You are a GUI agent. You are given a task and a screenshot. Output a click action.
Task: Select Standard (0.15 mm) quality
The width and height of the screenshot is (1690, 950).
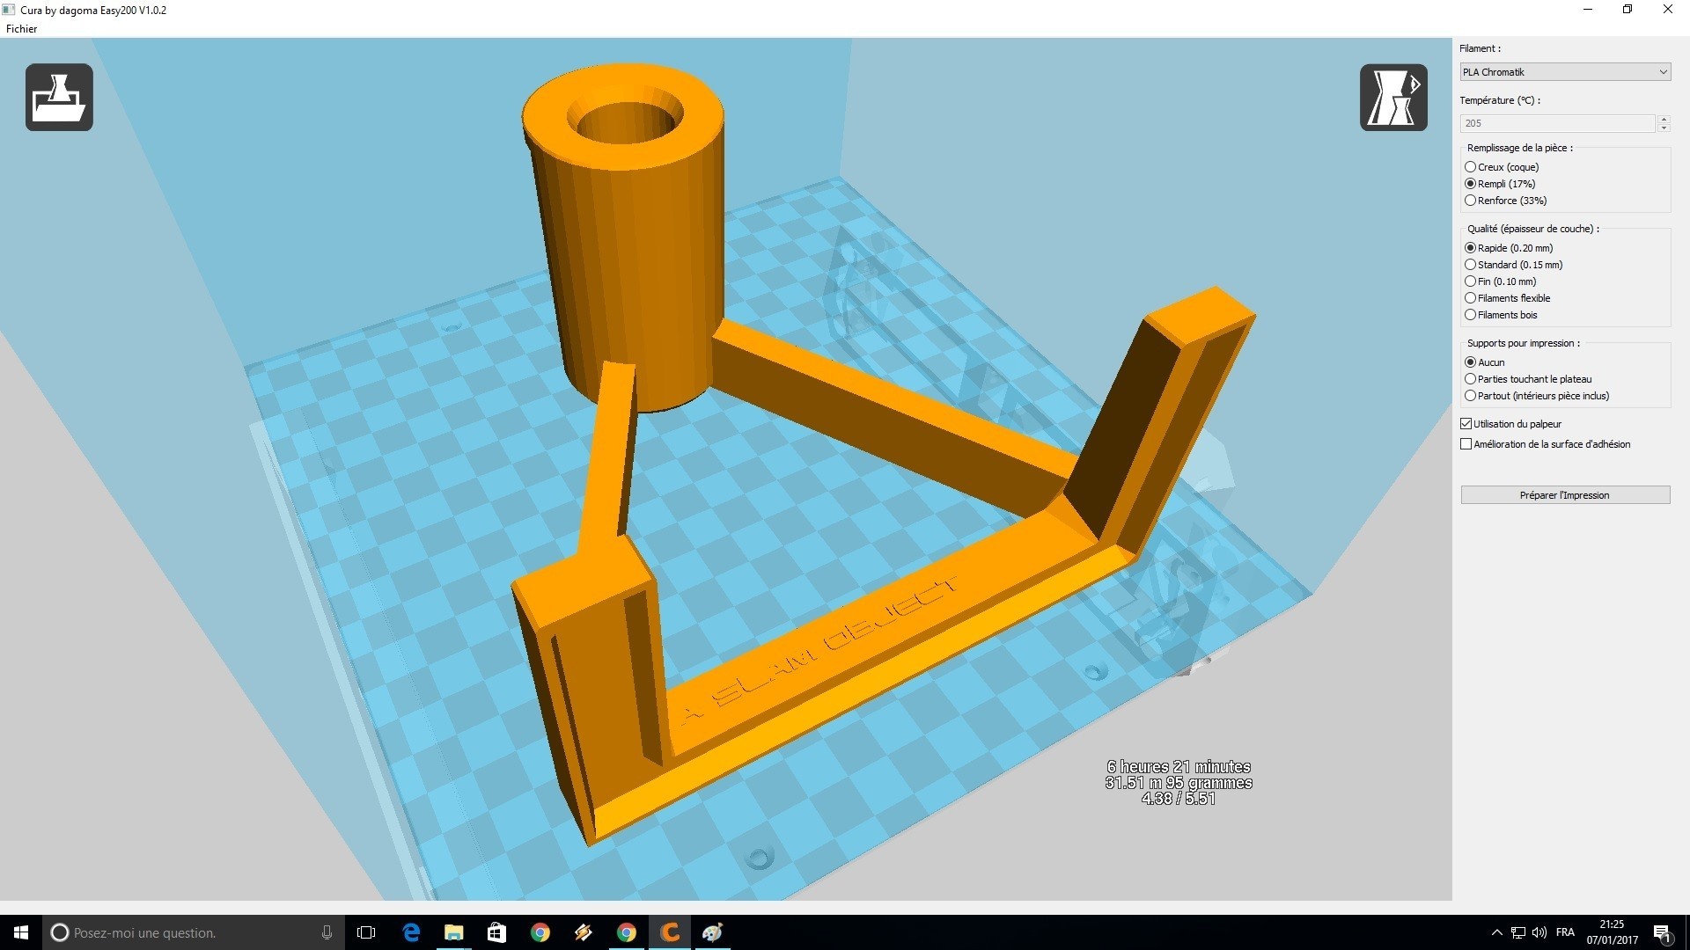point(1470,265)
